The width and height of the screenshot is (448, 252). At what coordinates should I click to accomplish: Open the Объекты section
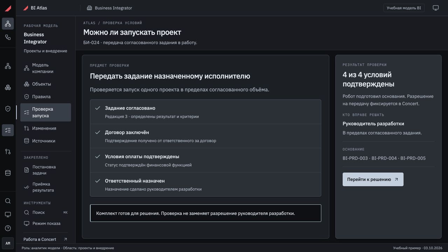pos(45,84)
